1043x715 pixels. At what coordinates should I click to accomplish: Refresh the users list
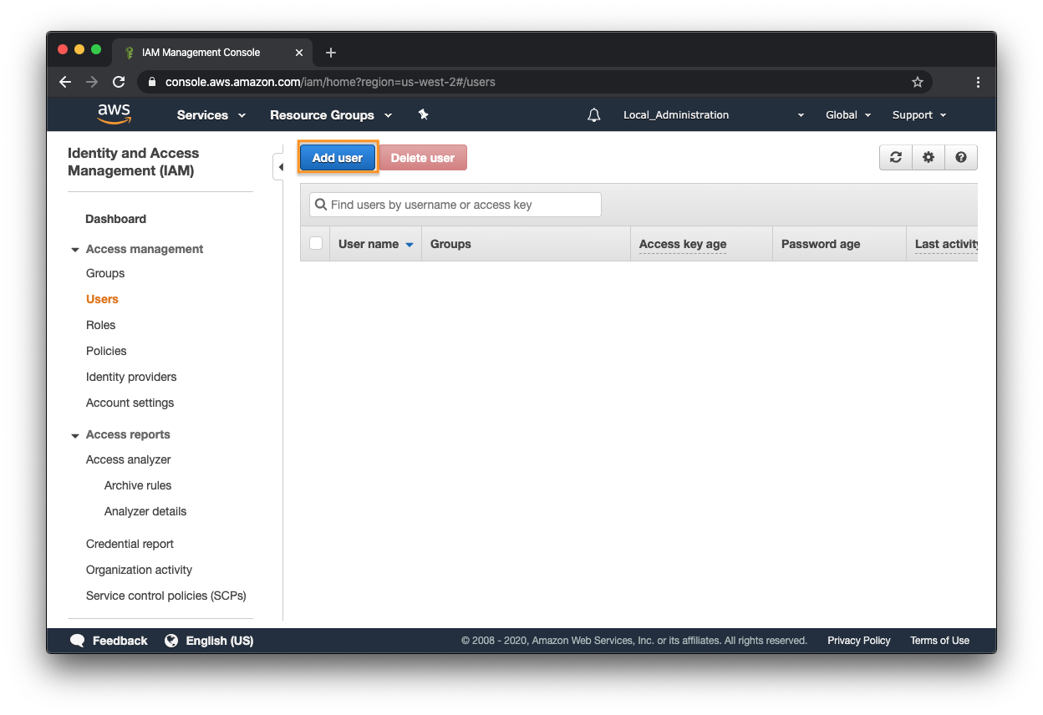point(896,157)
